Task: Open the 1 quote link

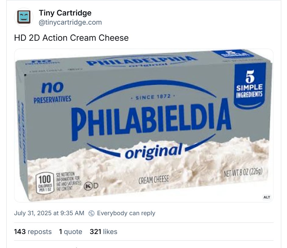Action: [71, 232]
